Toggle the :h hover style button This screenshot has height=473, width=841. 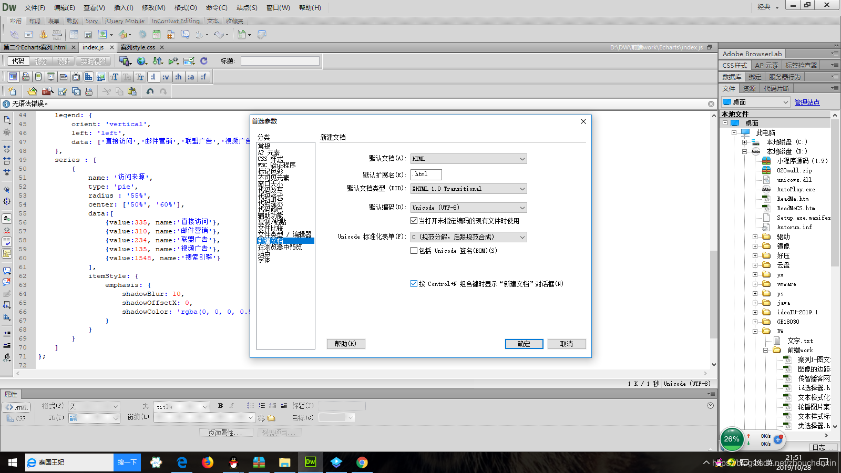(x=178, y=77)
